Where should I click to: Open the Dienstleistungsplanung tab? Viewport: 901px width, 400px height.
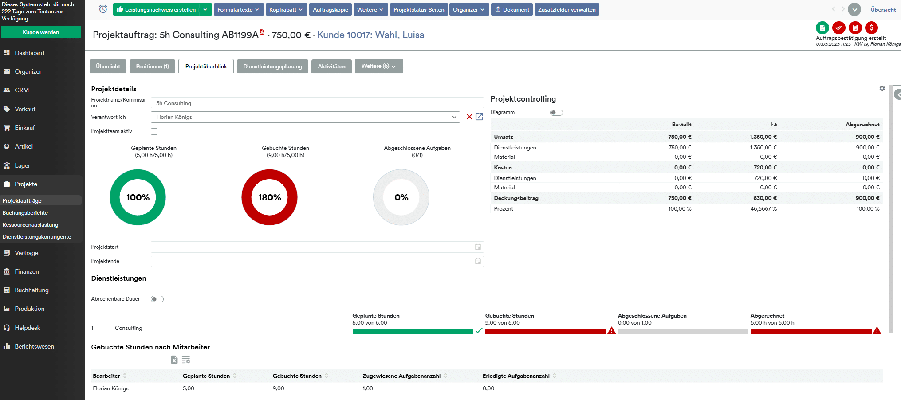pyautogui.click(x=272, y=66)
